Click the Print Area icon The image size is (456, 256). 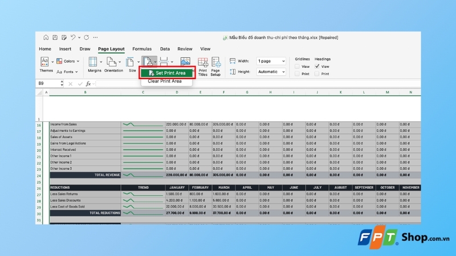tap(148, 61)
